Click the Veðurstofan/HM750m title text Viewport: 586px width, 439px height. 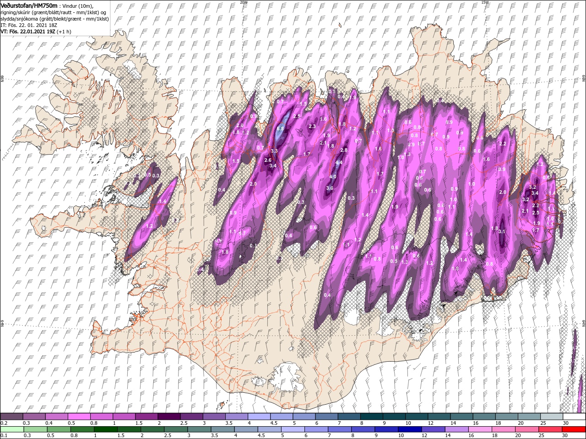tap(29, 5)
